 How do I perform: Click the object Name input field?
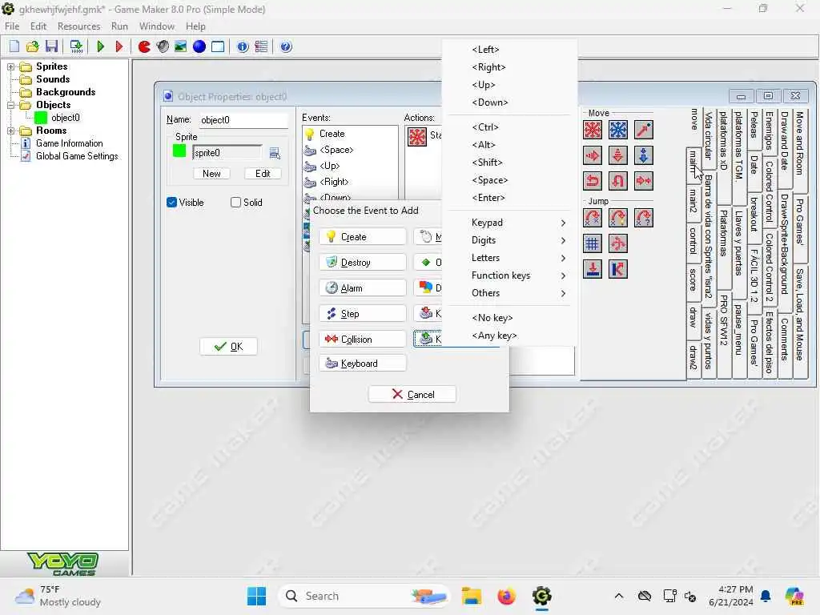243,120
